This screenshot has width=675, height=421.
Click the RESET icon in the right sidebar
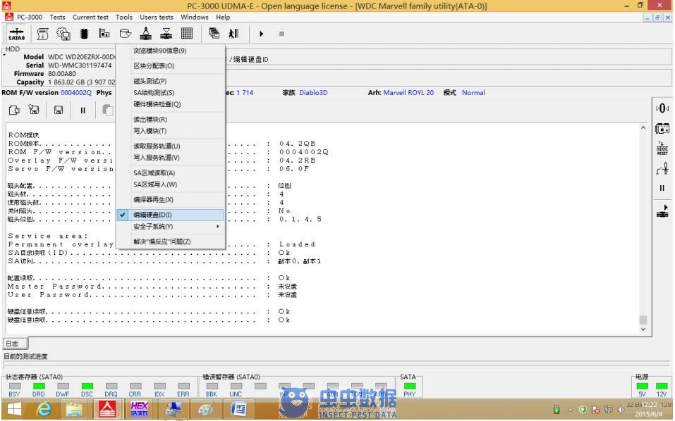pos(662,149)
